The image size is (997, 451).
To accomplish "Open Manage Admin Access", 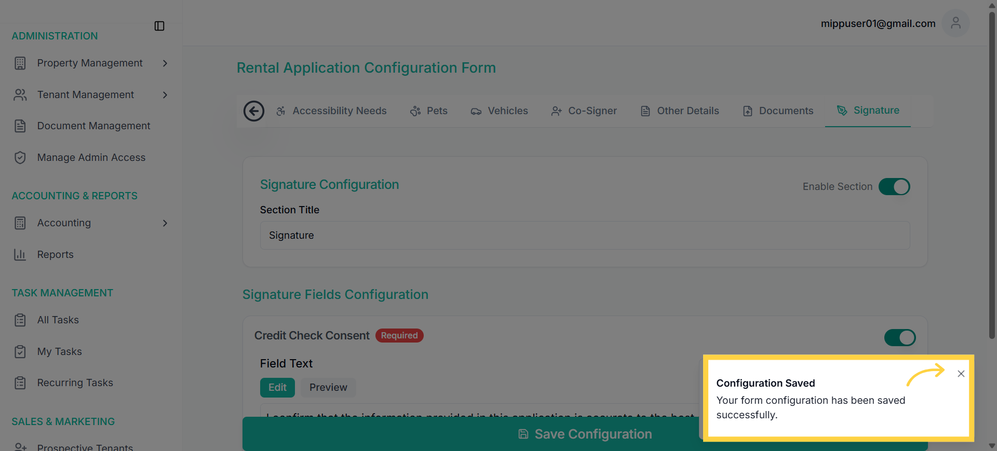I will pyautogui.click(x=91, y=158).
